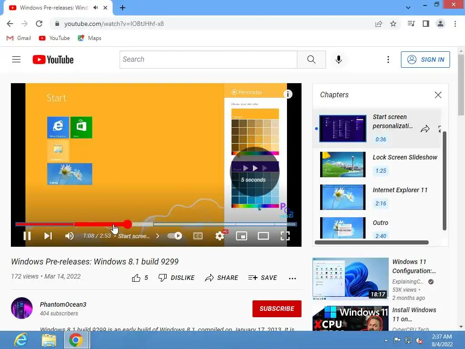Dislike the video
The image size is (465, 349).
[176, 278]
